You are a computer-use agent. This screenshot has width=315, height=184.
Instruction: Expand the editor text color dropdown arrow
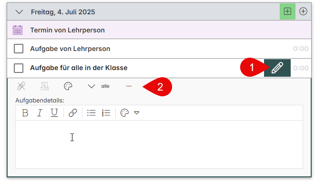tap(137, 112)
